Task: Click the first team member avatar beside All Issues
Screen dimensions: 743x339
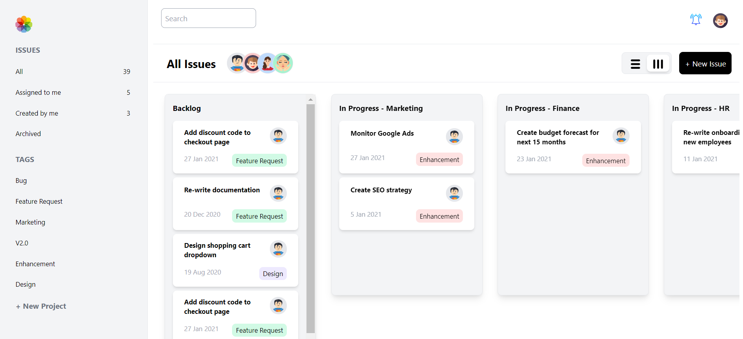Action: coord(236,63)
